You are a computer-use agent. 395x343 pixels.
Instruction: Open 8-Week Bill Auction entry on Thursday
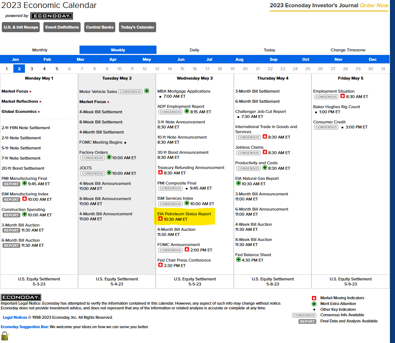[x=253, y=240]
